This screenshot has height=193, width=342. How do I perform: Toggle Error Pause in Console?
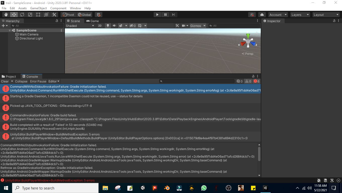pos(38,81)
